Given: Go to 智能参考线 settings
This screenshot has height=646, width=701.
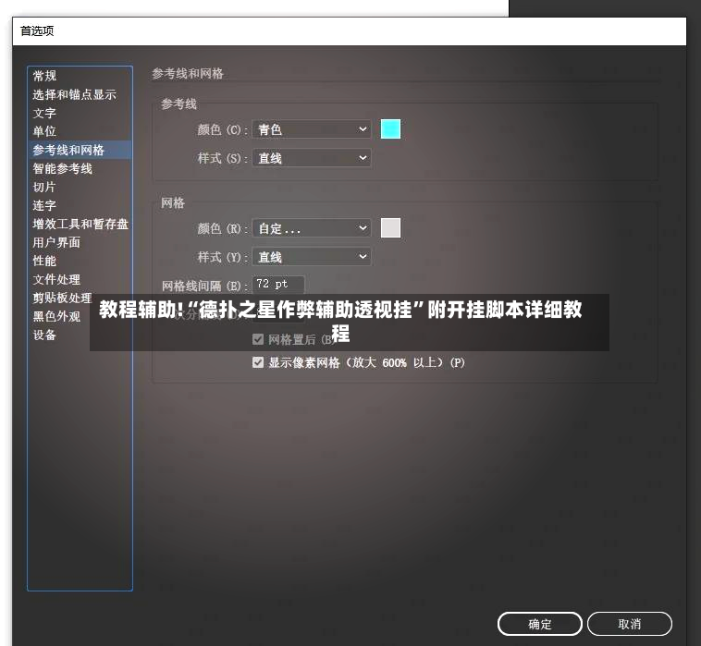Looking at the screenshot, I should (62, 168).
